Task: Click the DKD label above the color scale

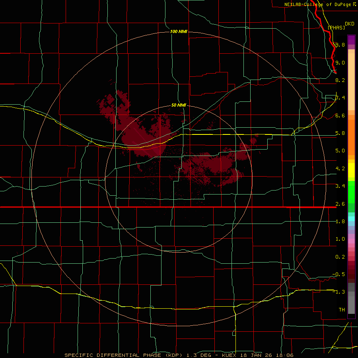Action: [350, 24]
